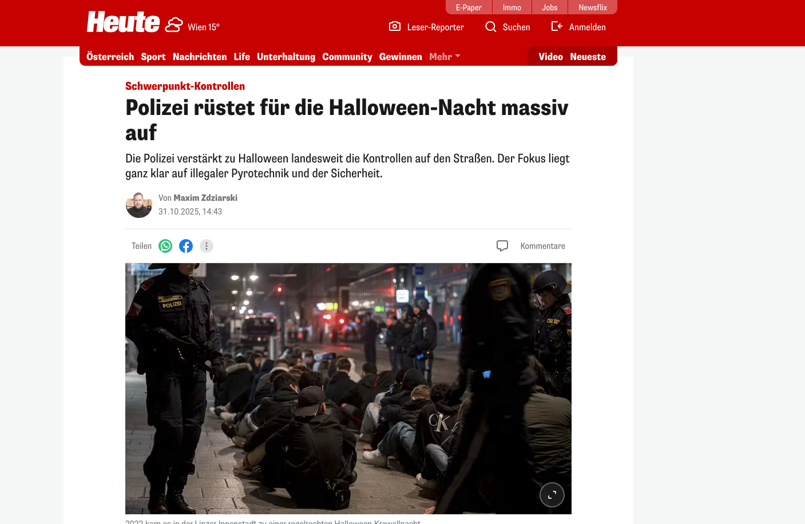The width and height of the screenshot is (805, 524).
Task: Go to Heute homepage logo
Action: (123, 22)
